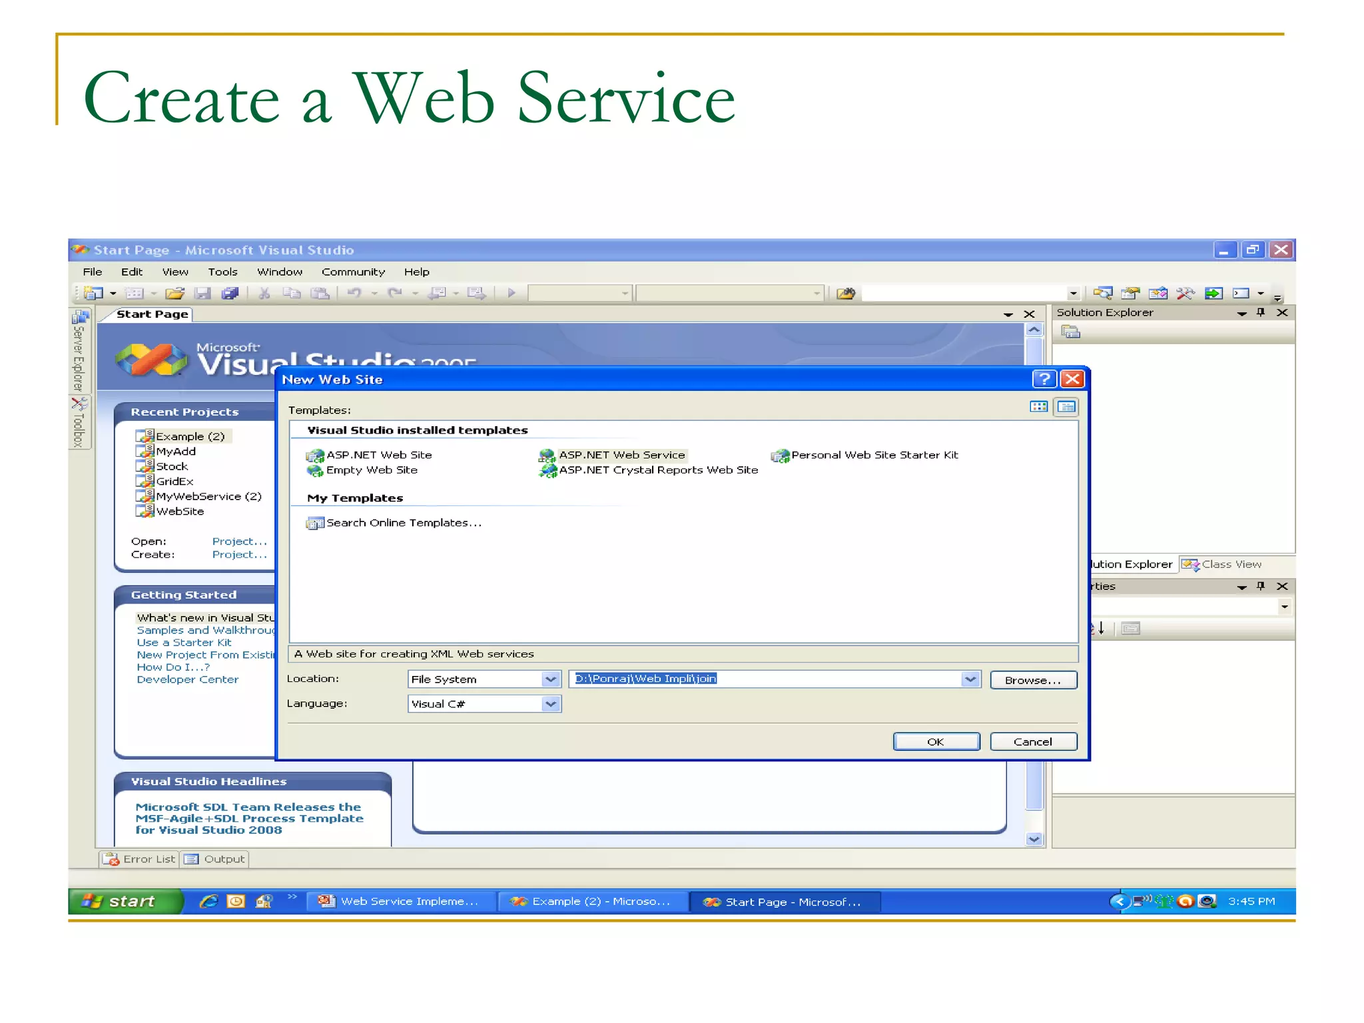Click the Save All toolbar icon
The width and height of the screenshot is (1364, 1023).
230,293
